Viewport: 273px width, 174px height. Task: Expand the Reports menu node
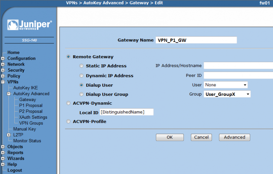coord(3,153)
